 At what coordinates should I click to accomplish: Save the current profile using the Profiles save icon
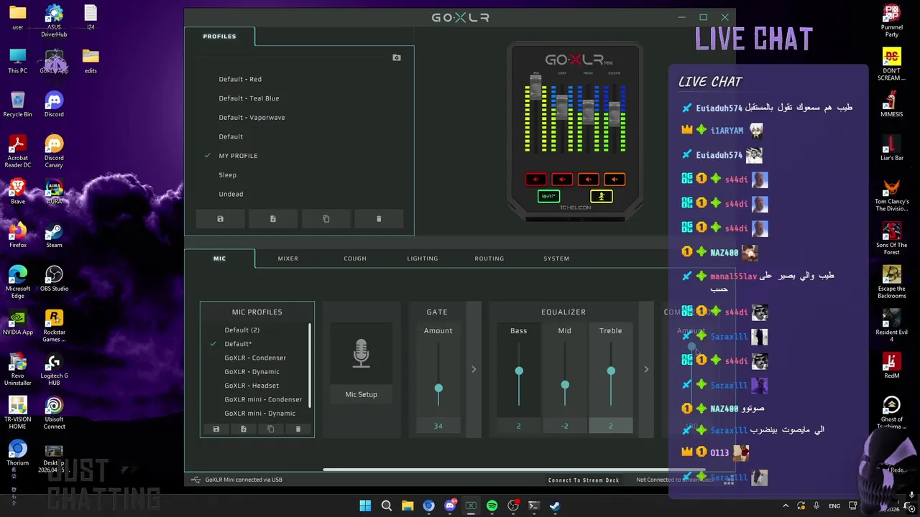(220, 219)
